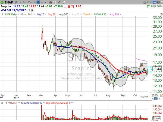Select the drawing tools pencil icon
Image resolution: width=163 pixels, height=122 pixels.
[x=59, y=2]
